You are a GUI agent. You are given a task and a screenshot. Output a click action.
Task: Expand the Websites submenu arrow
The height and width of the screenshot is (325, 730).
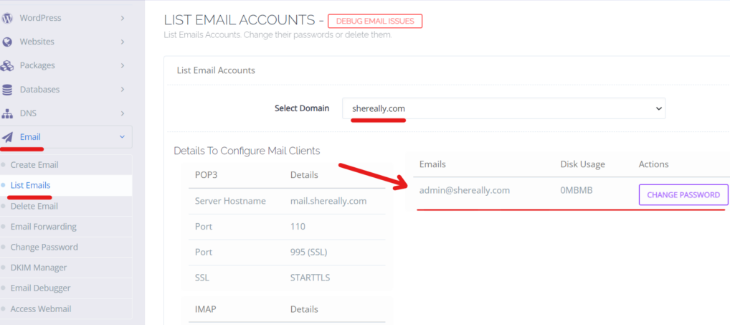pyautogui.click(x=123, y=42)
